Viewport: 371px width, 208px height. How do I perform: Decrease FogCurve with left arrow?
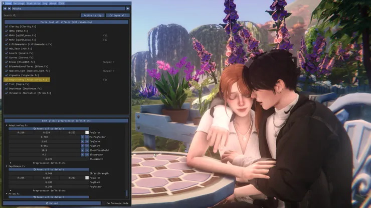pos(82,141)
